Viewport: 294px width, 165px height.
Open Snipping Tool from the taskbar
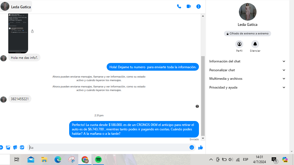[x=71, y=159]
